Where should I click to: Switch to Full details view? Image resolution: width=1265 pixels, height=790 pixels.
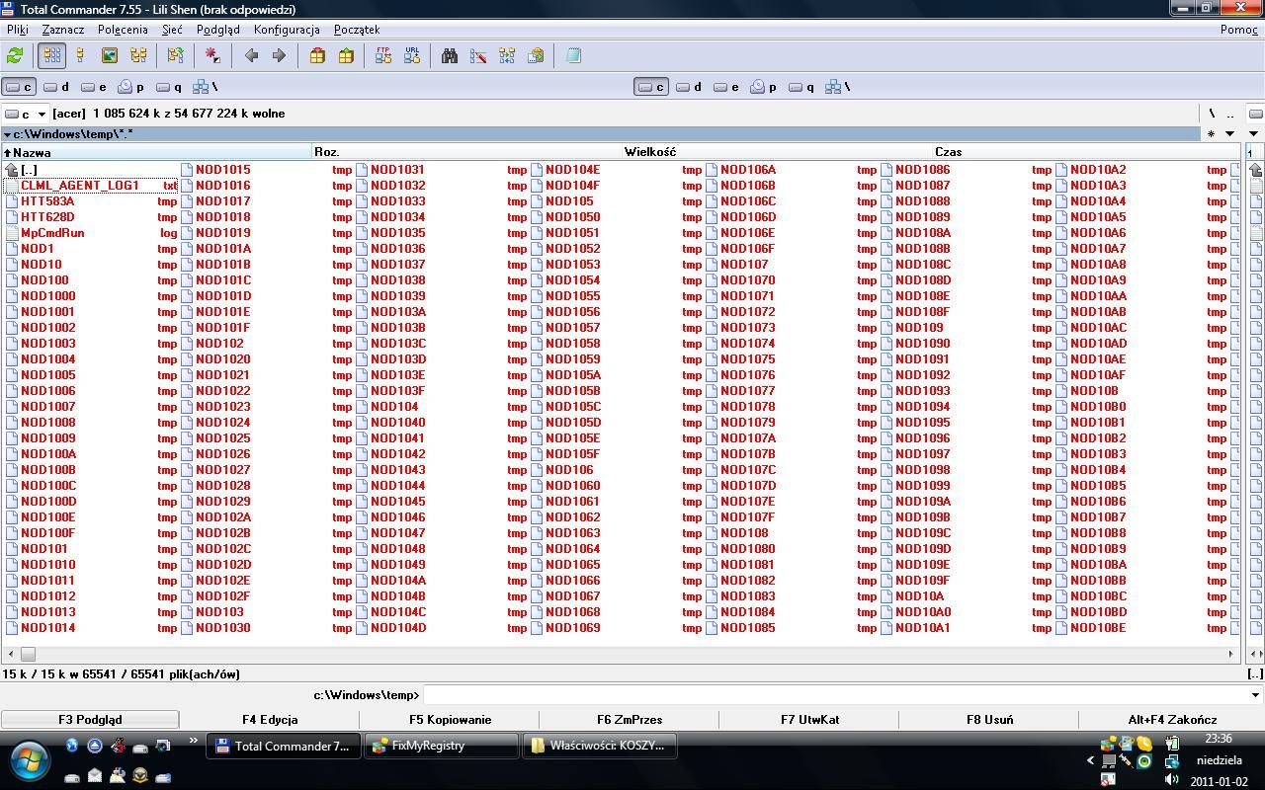tap(80, 56)
